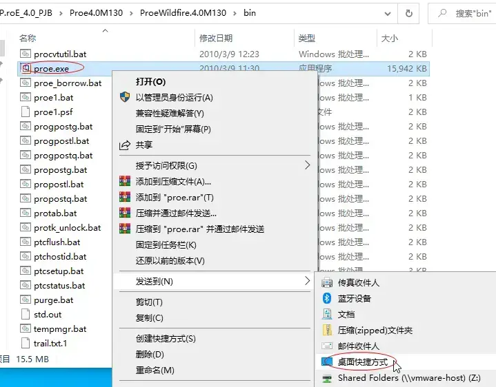Image resolution: width=496 pixels, height=387 pixels.
Task: Click propostq.bat file icon
Action: pos(26,198)
